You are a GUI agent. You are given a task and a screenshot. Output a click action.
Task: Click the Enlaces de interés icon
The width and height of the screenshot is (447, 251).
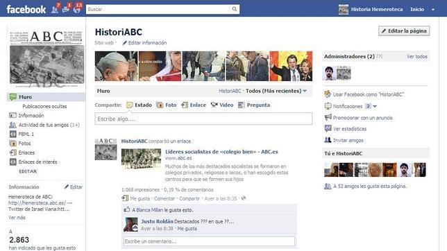point(12,162)
